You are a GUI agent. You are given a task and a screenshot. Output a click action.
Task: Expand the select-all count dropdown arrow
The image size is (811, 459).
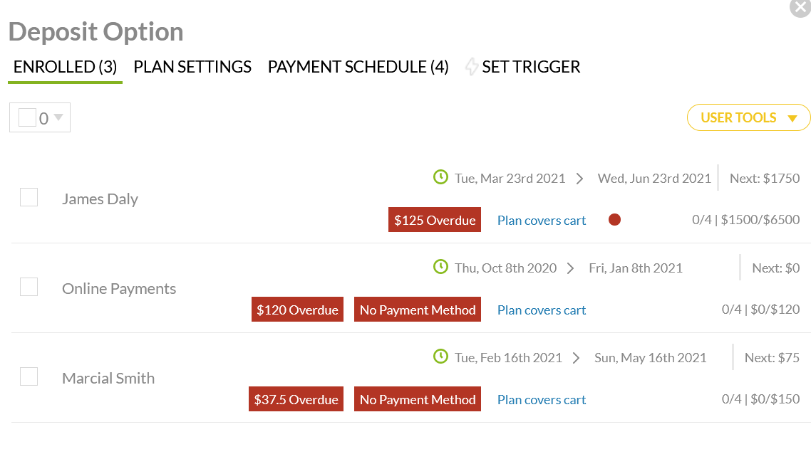[58, 117]
